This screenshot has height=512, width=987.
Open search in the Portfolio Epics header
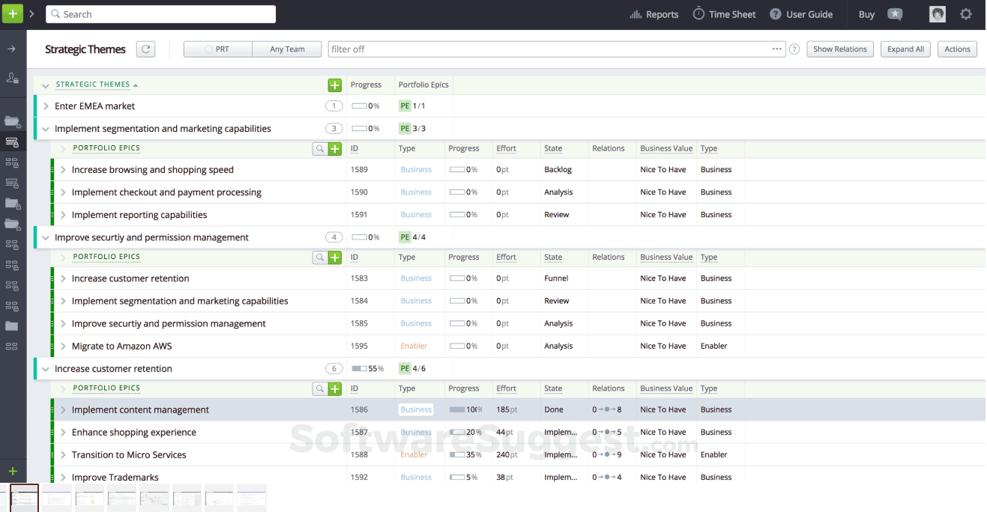319,147
